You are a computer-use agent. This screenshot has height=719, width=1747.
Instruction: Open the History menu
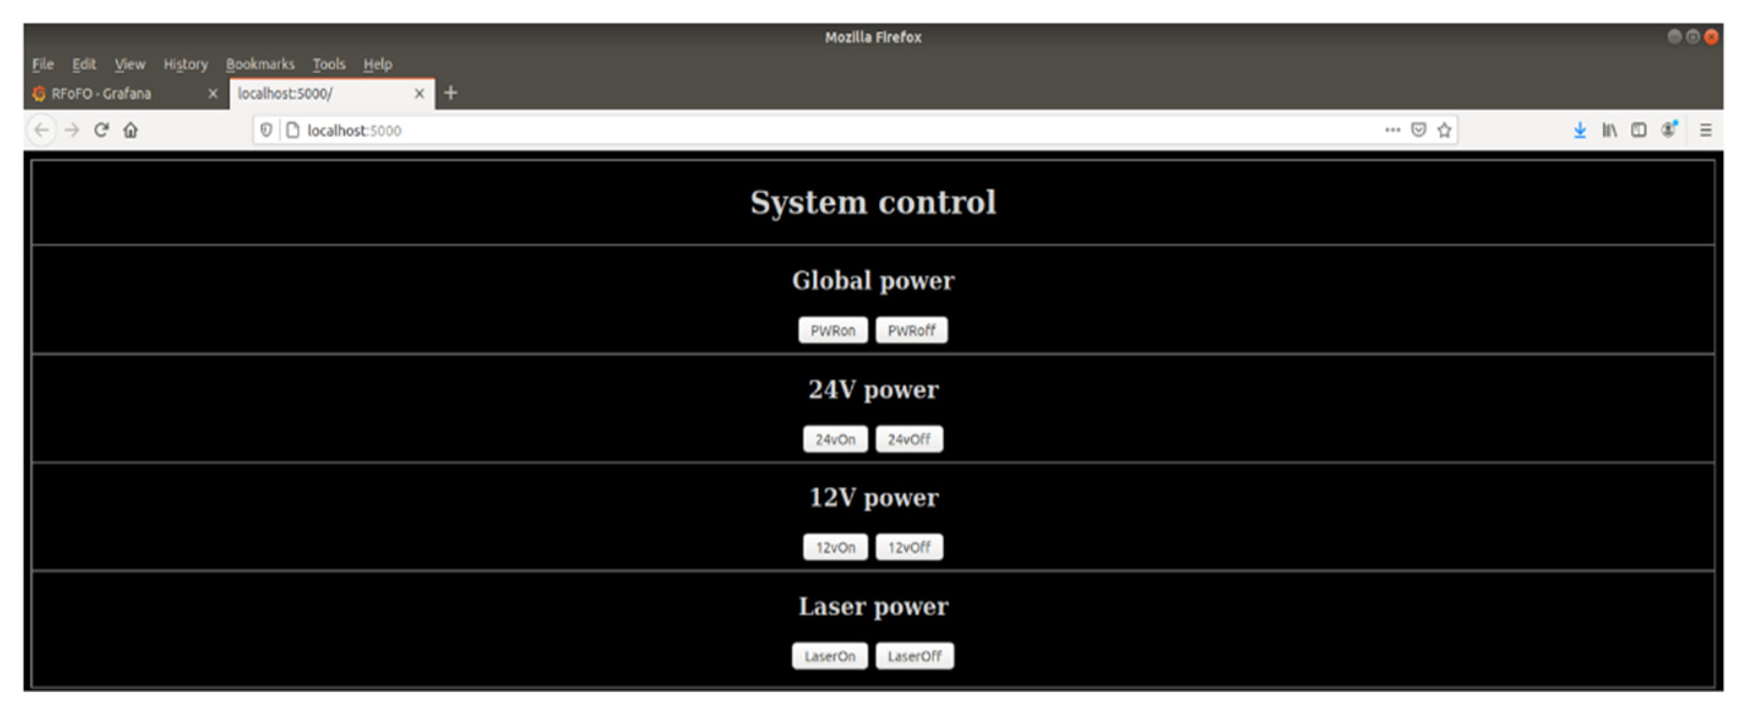click(185, 64)
